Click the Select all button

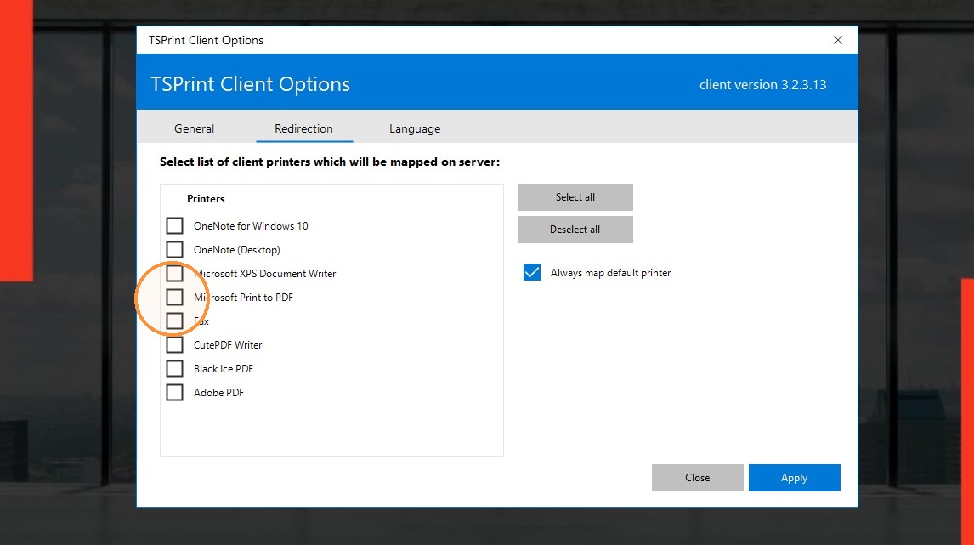click(575, 197)
